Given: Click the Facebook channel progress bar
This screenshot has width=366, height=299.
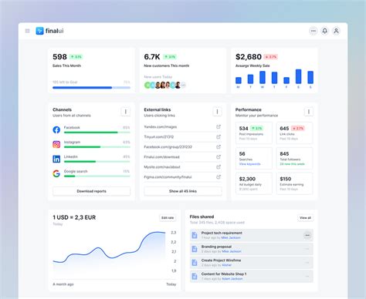Looking at the screenshot, I should [97, 133].
